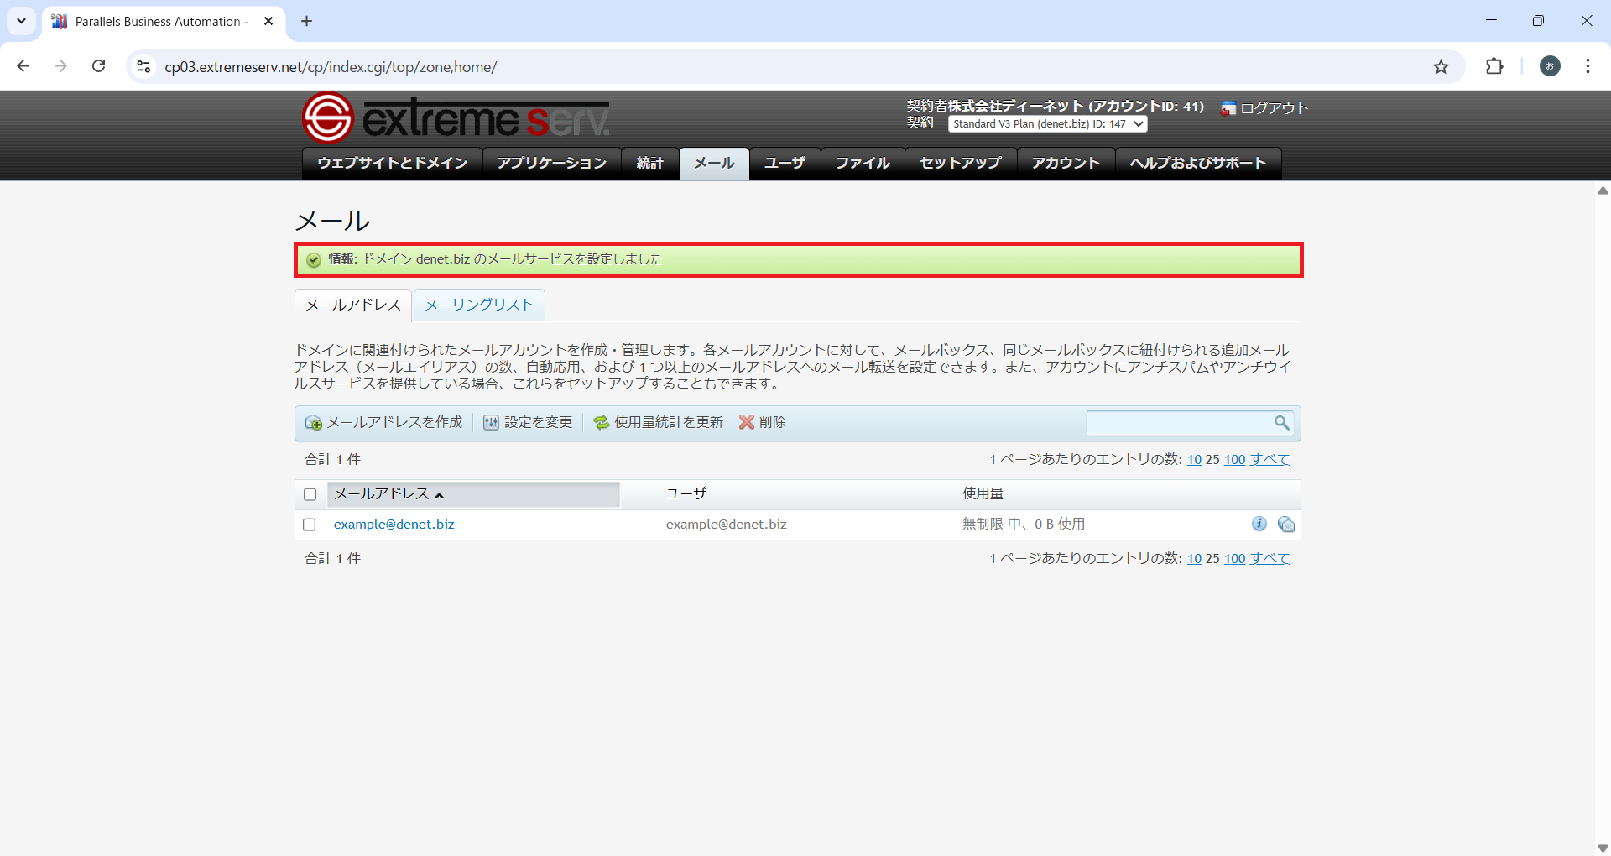
Task: Click the 無制限 中、0 B 使用 usage text
Action: (x=1024, y=524)
